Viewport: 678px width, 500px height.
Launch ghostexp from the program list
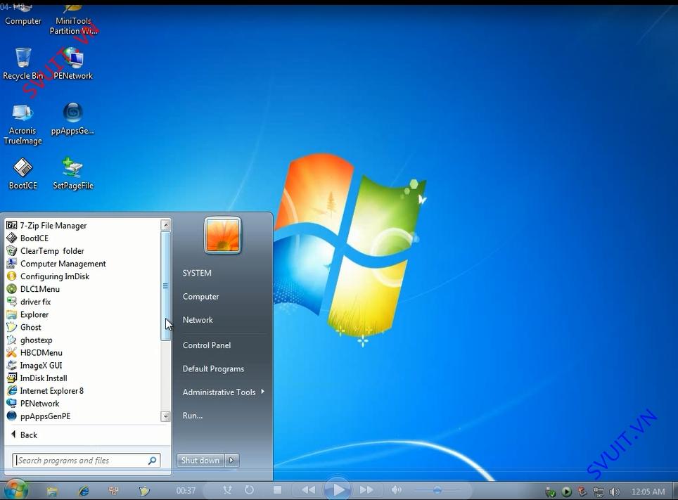pyautogui.click(x=30, y=340)
